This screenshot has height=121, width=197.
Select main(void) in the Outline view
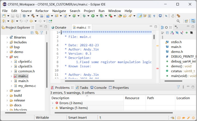point(180,76)
